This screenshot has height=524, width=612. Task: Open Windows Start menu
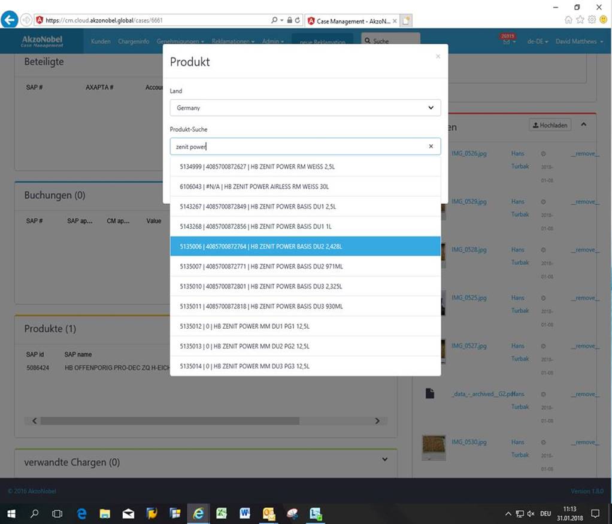[x=11, y=513]
